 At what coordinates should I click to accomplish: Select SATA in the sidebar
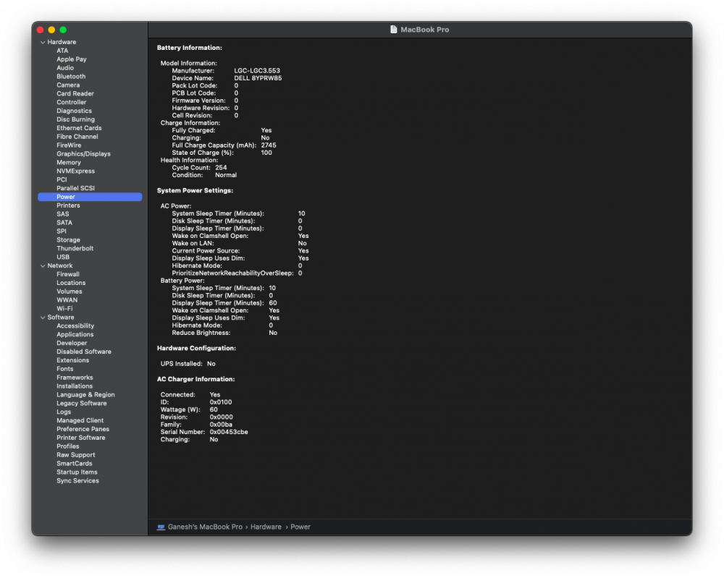pyautogui.click(x=64, y=223)
